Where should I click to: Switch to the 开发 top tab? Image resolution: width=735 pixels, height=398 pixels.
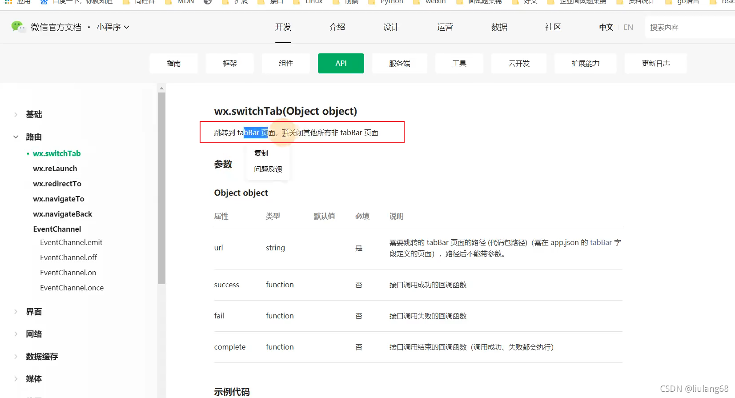point(283,27)
